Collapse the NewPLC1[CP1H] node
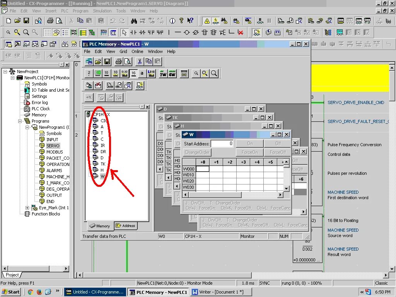The height and width of the screenshot is (297, 396). click(x=12, y=78)
